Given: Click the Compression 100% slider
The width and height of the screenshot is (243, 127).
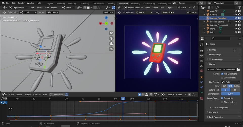Looking at the screenshot, I should coord(230,94).
